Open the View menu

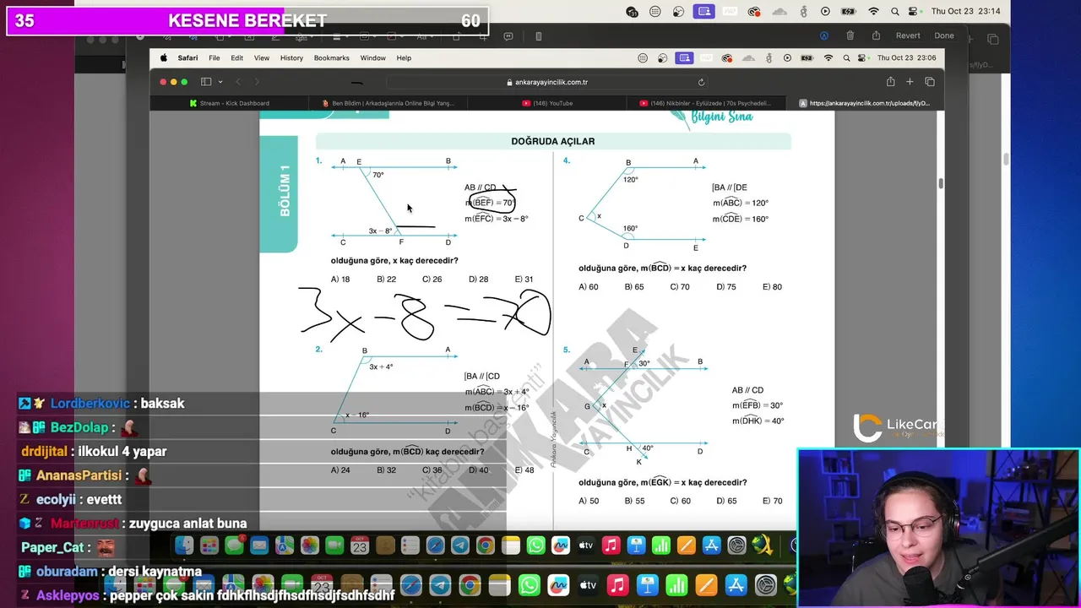click(x=262, y=58)
